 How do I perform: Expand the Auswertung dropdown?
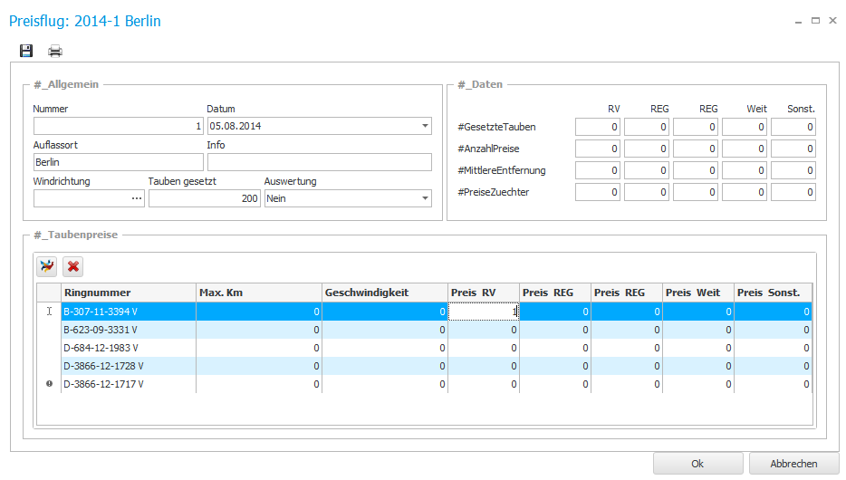pyautogui.click(x=425, y=198)
